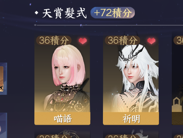Viewport: 183px width, 138px height.
Task: Click the 36積分 badge on 祈明 card
Action: [x=122, y=40]
